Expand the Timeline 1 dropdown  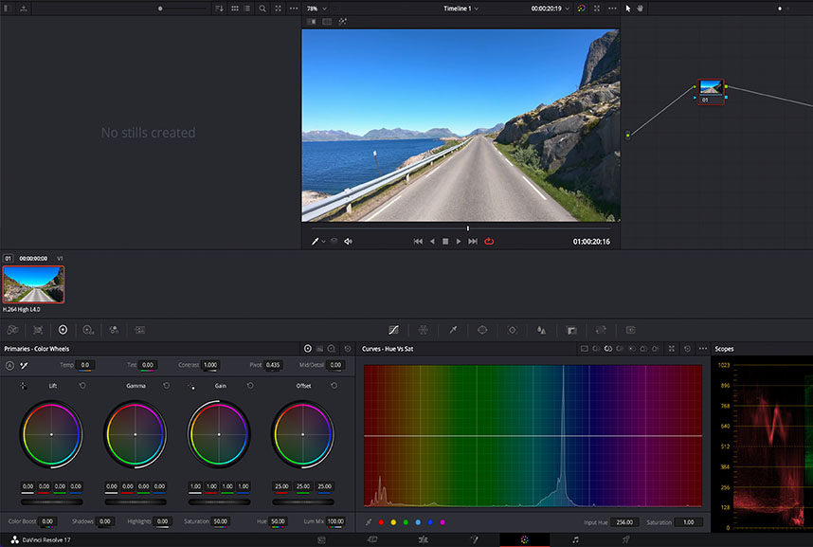pyautogui.click(x=461, y=9)
